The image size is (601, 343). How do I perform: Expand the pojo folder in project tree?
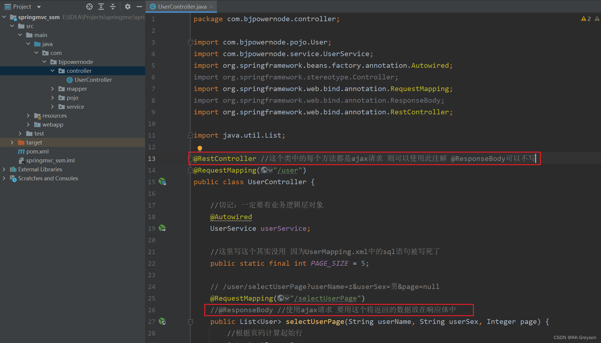[x=52, y=98]
